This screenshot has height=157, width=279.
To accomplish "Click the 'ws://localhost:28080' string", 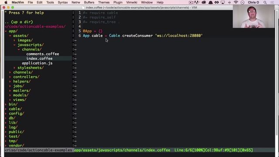I will click(x=179, y=36).
